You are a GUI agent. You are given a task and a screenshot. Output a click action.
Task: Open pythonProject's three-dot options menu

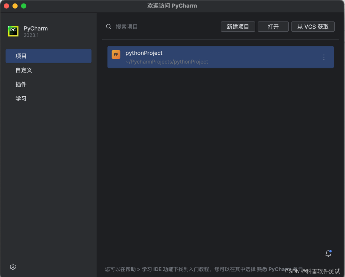tap(324, 57)
